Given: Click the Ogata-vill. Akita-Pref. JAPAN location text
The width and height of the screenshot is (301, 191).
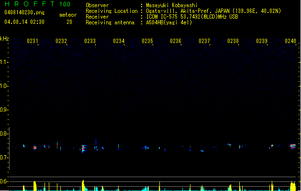Looking at the screenshot, I should click(x=213, y=11).
